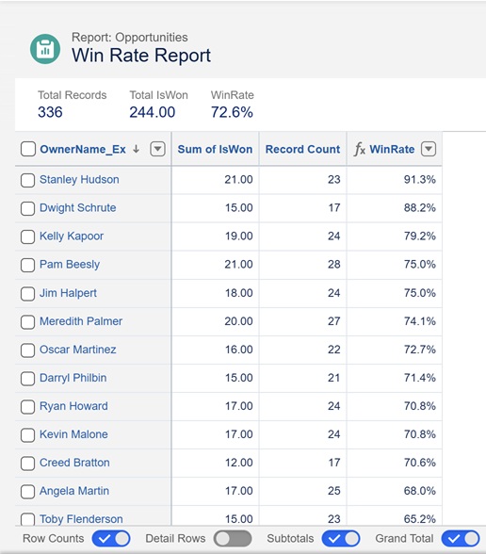Image resolution: width=486 pixels, height=554 pixels.
Task: Click the Meredith Palmer name link
Action: pos(81,321)
